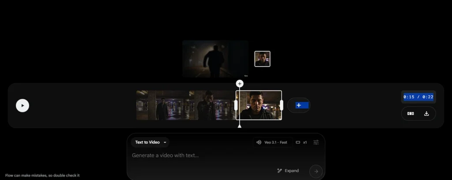Open the clip arrangement icon next to download
Viewport: 452px width, 180px height.
point(411,113)
